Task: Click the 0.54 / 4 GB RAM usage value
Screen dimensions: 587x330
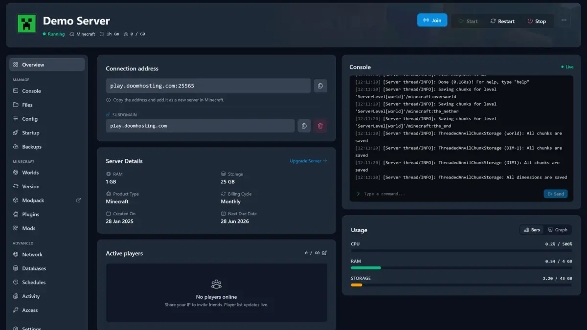Action: 559,261
